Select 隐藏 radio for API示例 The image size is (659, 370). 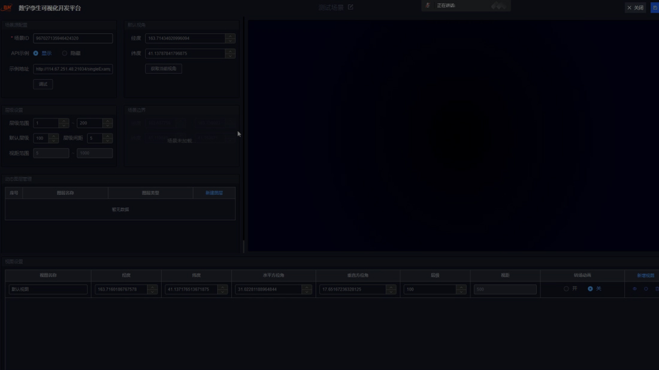pos(65,53)
